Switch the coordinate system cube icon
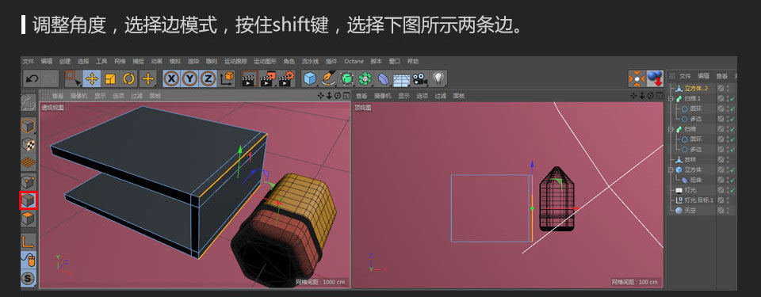761x297 pixels. point(227,78)
